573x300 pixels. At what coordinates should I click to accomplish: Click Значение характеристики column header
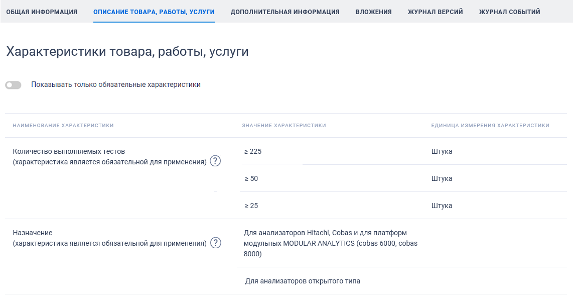(284, 125)
